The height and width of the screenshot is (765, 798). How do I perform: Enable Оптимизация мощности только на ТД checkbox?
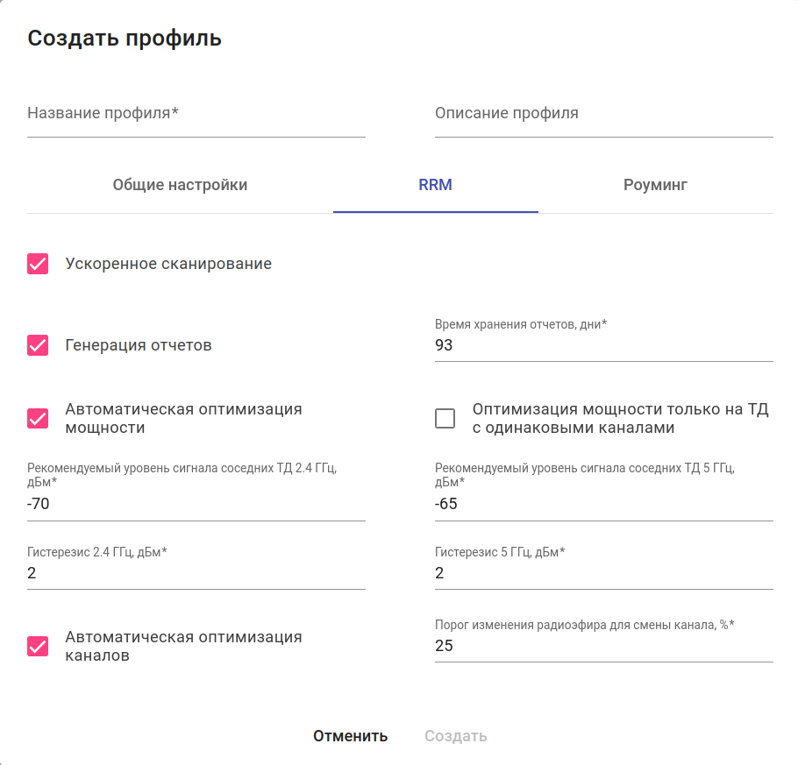click(445, 418)
